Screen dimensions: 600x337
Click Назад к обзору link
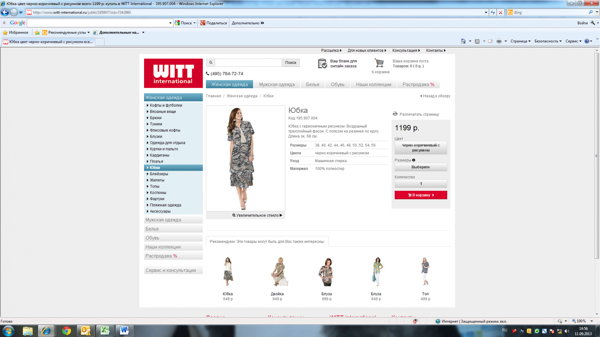pyautogui.click(x=435, y=96)
